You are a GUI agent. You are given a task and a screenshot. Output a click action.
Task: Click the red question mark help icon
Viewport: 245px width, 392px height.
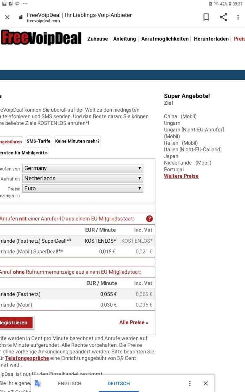tap(149, 218)
